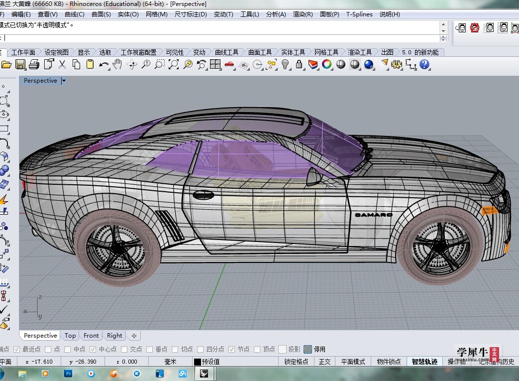Switch to the Right viewport tab
519x381 pixels.
114,336
